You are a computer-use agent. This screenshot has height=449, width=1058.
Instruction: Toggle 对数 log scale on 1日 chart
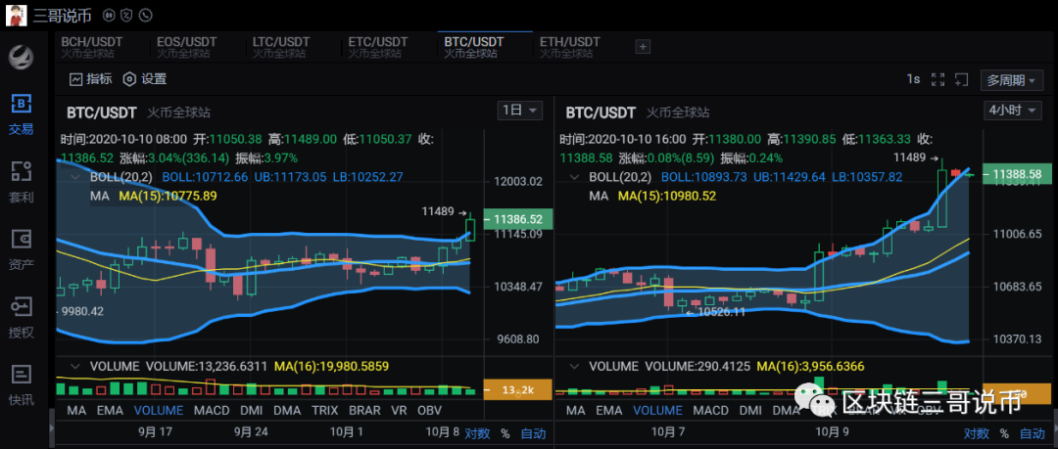click(x=478, y=433)
